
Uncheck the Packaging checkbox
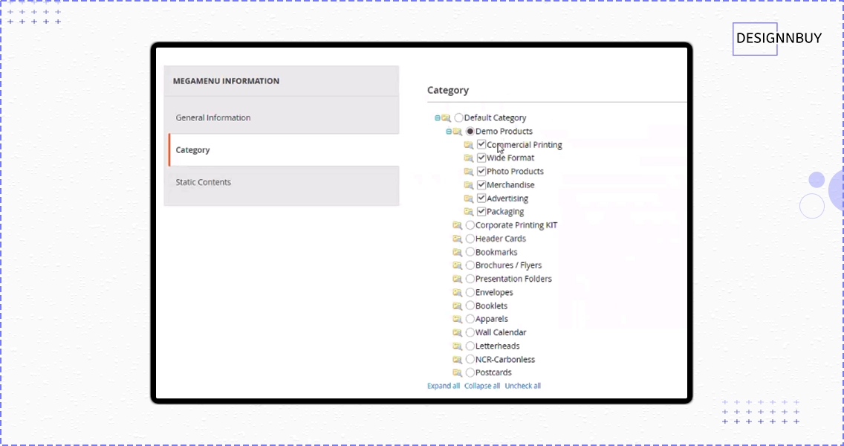pos(481,212)
